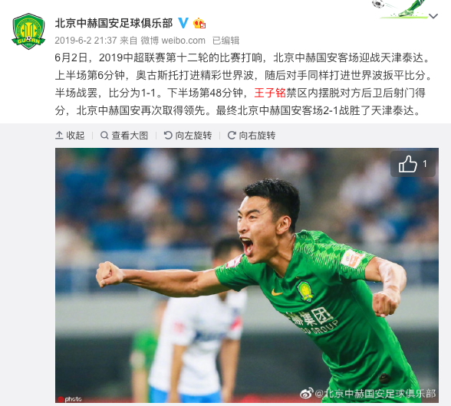Rotate the photo right with 向右旋转
The width and height of the screenshot is (451, 406).
[252, 135]
